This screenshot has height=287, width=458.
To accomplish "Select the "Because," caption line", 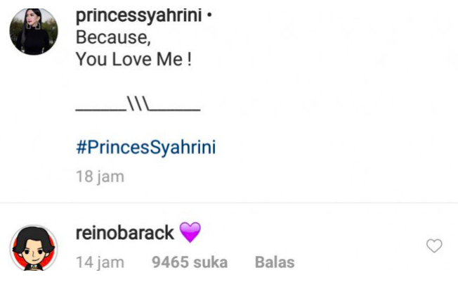I will click(113, 37).
